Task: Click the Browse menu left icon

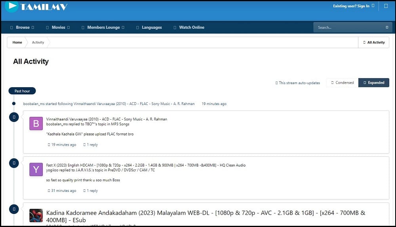Action: pyautogui.click(x=11, y=27)
